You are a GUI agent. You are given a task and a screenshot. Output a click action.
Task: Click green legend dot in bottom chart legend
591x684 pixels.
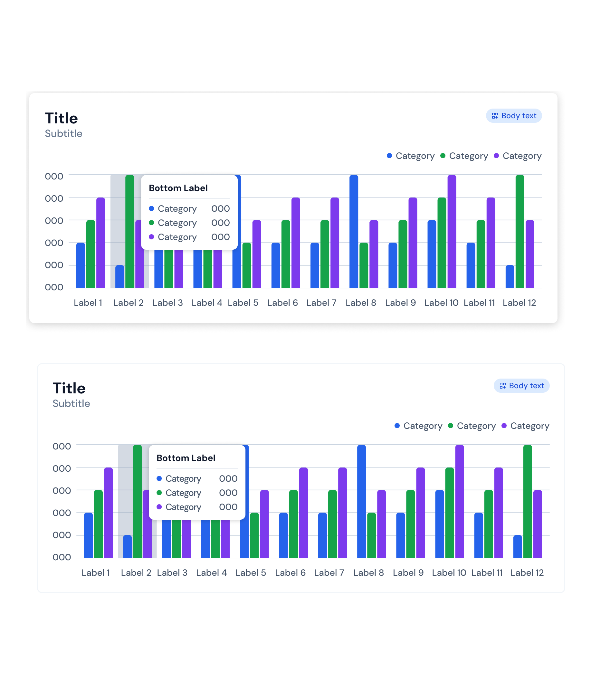coord(451,426)
